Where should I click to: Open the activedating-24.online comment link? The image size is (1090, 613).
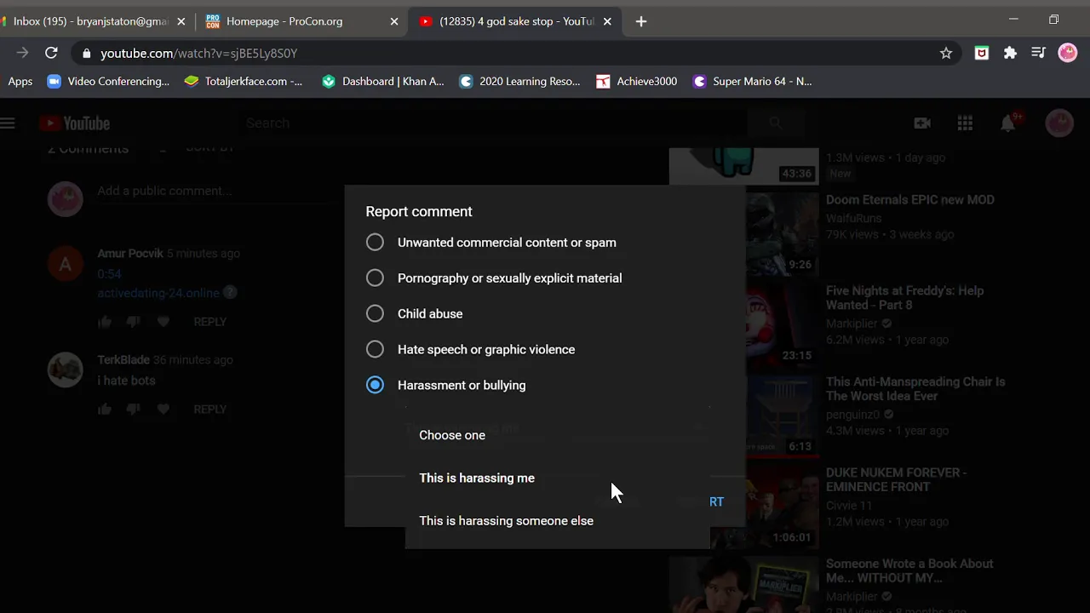point(158,293)
